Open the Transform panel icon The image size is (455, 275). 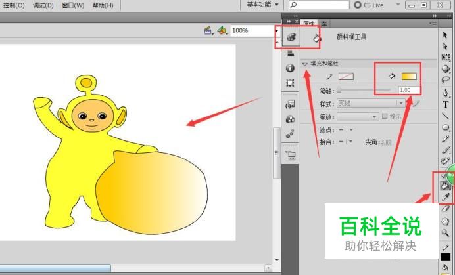(290, 83)
